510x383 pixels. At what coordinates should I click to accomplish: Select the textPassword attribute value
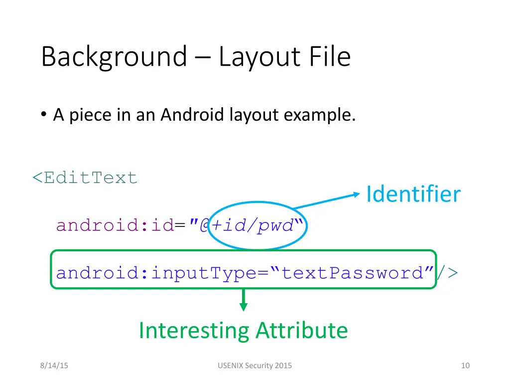pyautogui.click(x=355, y=273)
